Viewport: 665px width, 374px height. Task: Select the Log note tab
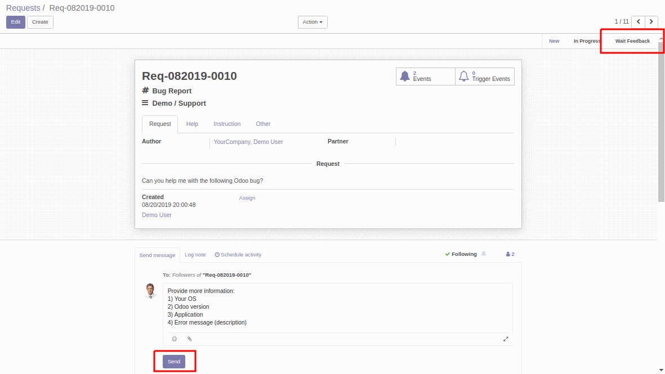(195, 255)
